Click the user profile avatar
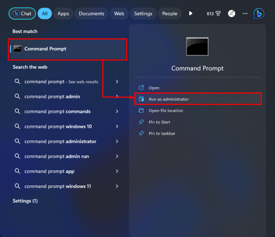The image size is (275, 237). tap(231, 14)
